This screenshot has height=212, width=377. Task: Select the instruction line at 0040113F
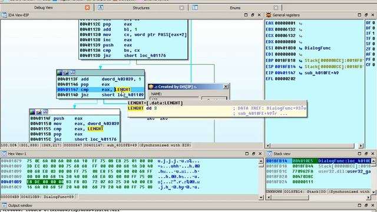tap(100, 79)
